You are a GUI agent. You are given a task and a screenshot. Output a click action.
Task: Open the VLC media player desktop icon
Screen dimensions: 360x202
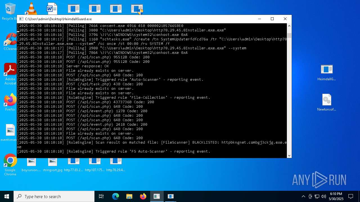31,8
